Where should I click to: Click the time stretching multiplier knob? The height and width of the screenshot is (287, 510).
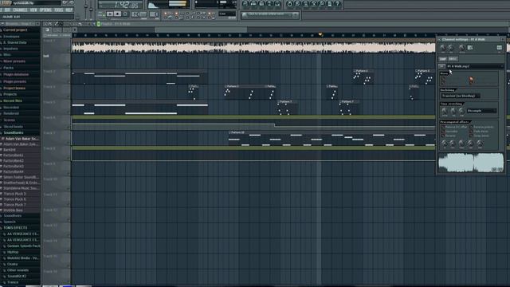[453, 112]
